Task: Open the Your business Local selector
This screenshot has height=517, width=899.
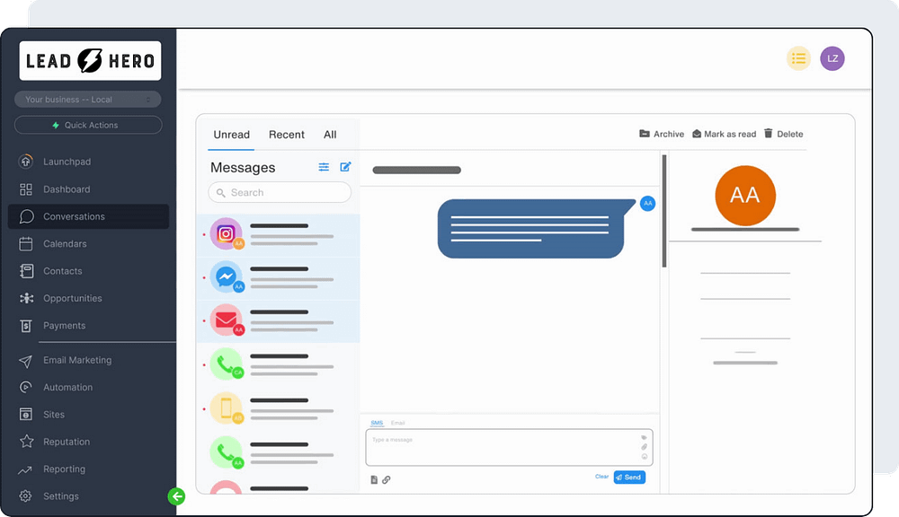Action: coord(87,99)
